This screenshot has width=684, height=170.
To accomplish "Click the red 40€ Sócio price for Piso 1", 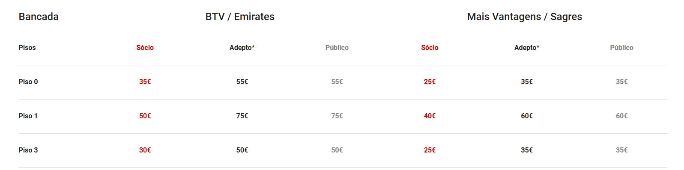I will pyautogui.click(x=430, y=116).
